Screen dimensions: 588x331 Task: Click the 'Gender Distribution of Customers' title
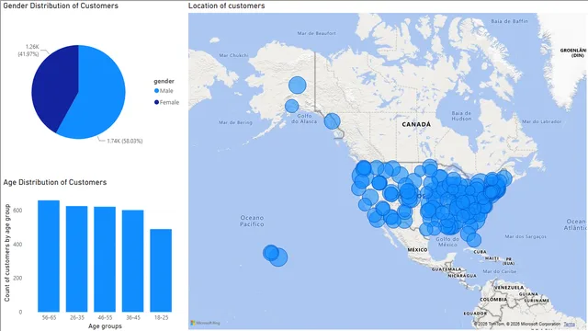61,6
